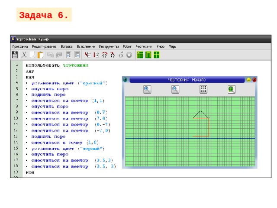The width and height of the screenshot is (277, 208).
Task: Click line 'установить цвет ("красный")'
Action: (x=69, y=83)
